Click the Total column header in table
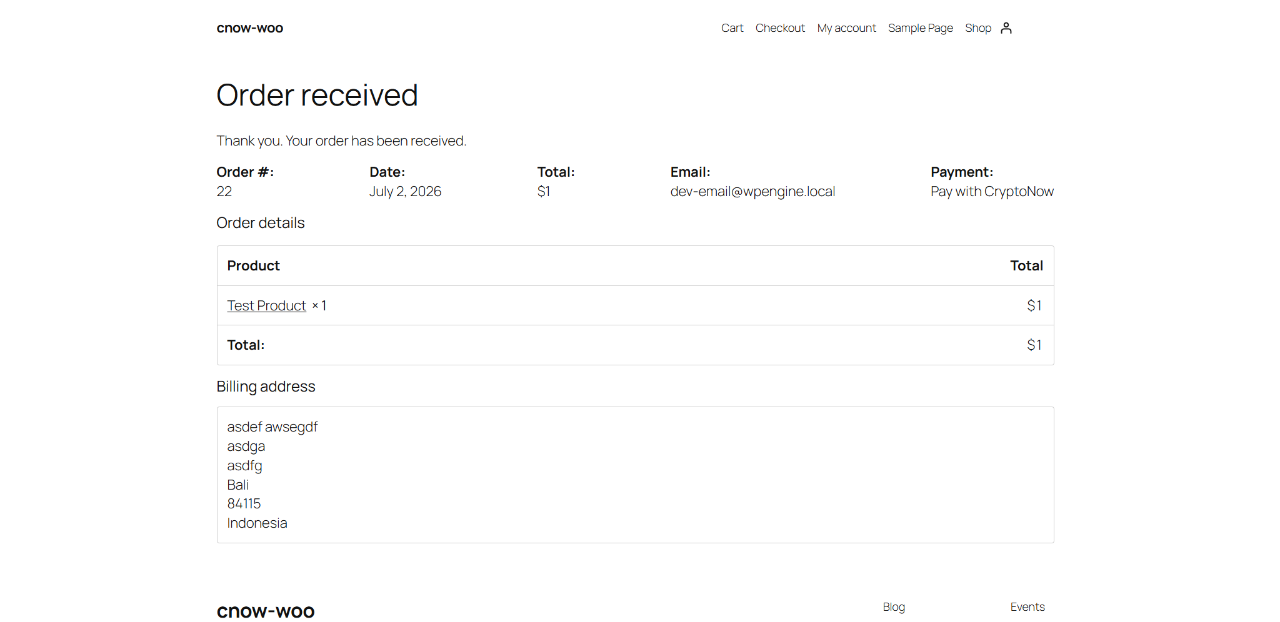Image resolution: width=1280 pixels, height=622 pixels. coord(1026,266)
